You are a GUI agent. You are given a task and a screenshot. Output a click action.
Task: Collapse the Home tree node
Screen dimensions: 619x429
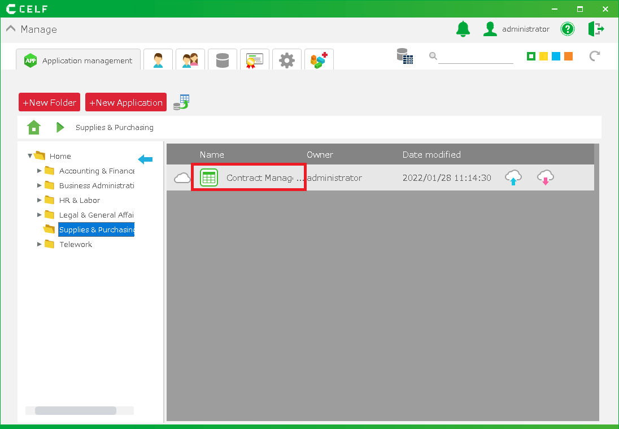(30, 156)
